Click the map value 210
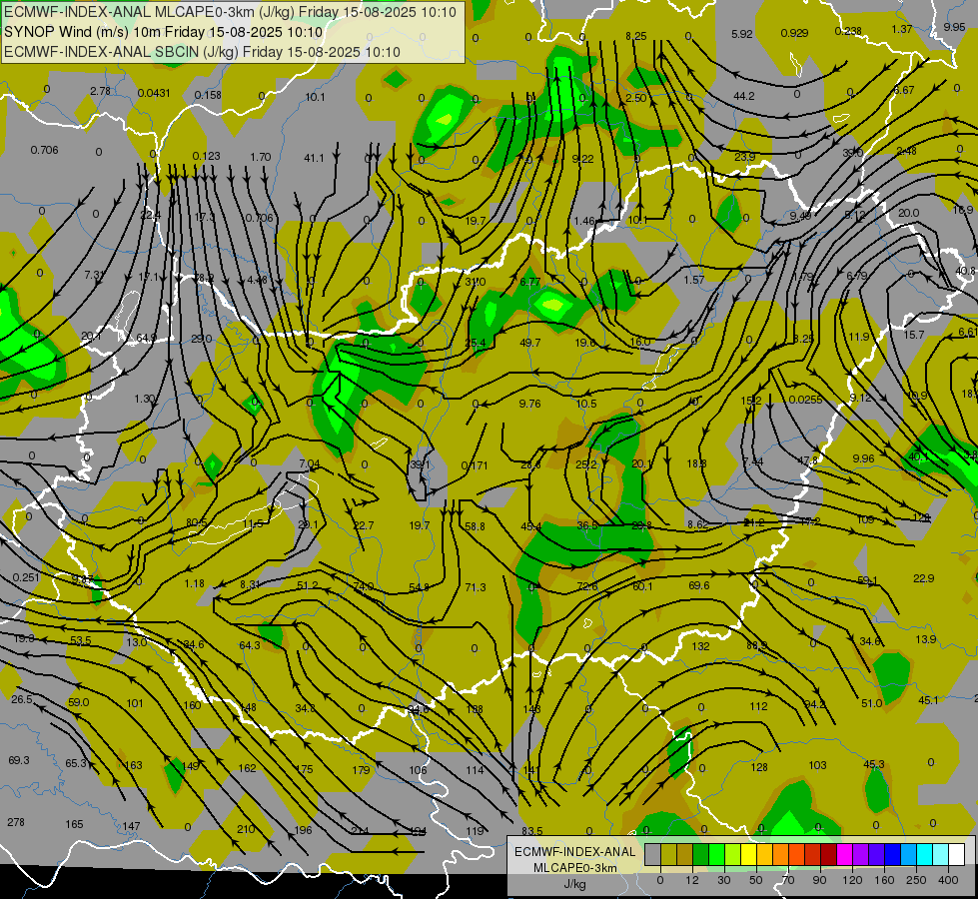This screenshot has height=899, width=978. (x=246, y=829)
